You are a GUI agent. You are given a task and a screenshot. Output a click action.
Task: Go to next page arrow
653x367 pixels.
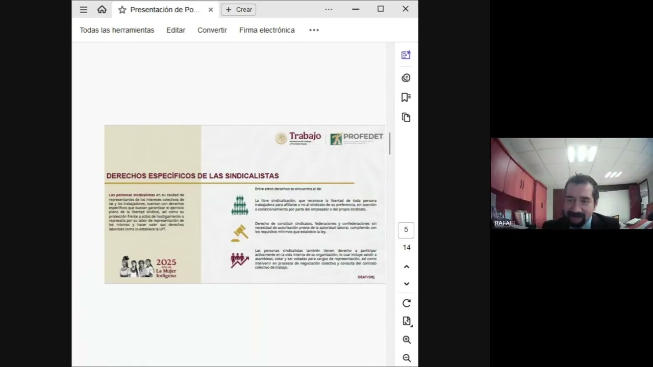[x=407, y=284]
